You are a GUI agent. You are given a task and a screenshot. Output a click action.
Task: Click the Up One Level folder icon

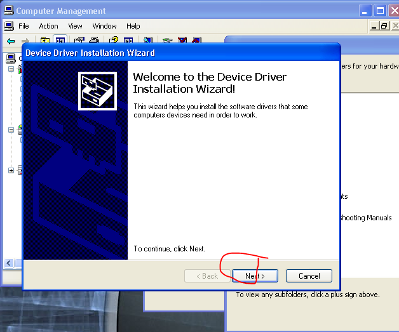(45, 40)
